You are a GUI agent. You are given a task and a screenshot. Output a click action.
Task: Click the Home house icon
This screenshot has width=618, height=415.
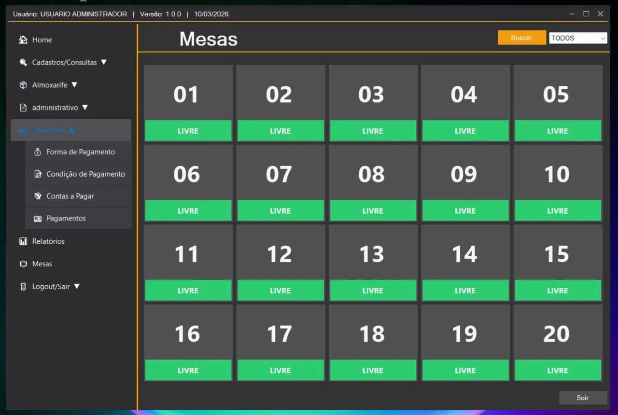[x=23, y=40]
